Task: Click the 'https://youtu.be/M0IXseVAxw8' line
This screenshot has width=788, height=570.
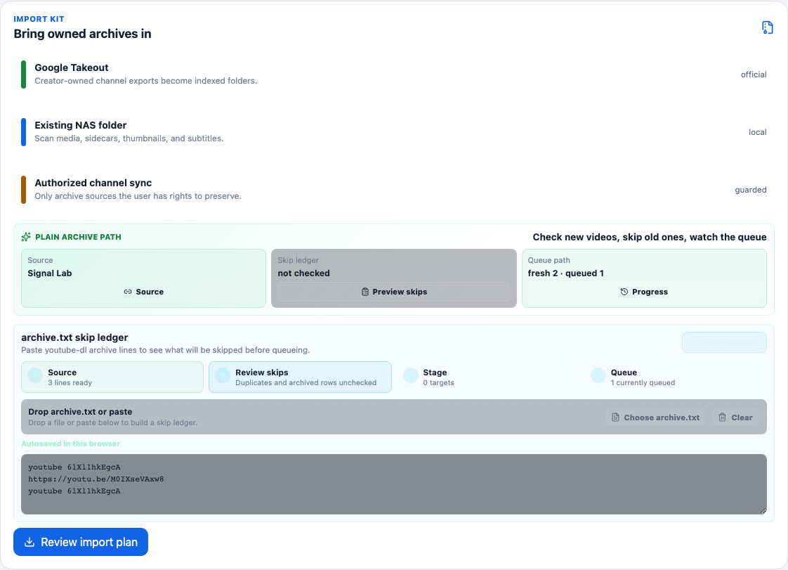Action: [96, 479]
